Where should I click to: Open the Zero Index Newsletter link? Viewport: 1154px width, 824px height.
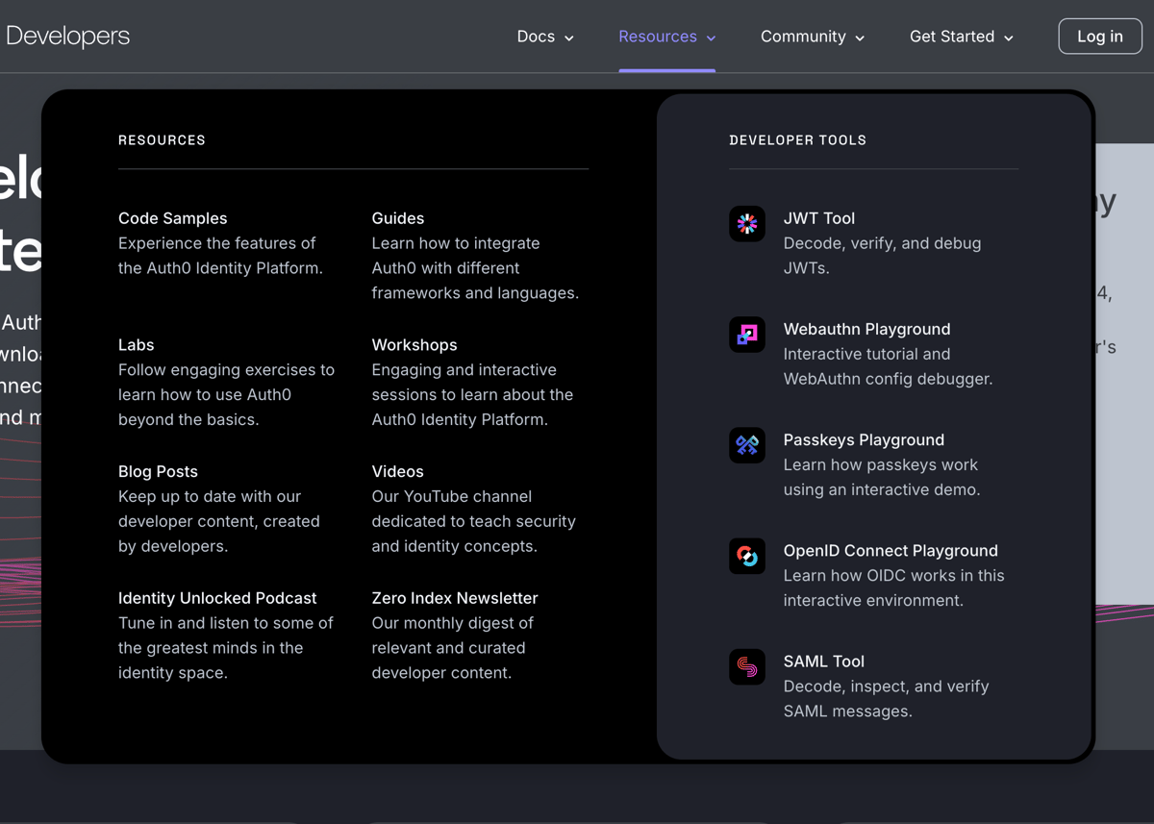pyautogui.click(x=454, y=597)
